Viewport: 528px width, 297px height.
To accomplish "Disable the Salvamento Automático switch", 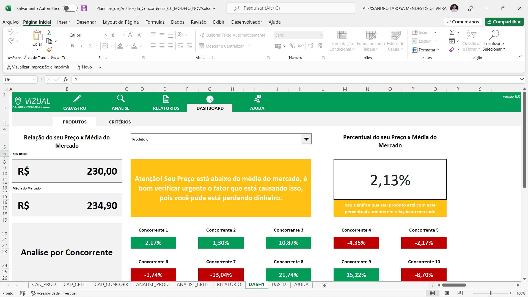I will [x=70, y=8].
